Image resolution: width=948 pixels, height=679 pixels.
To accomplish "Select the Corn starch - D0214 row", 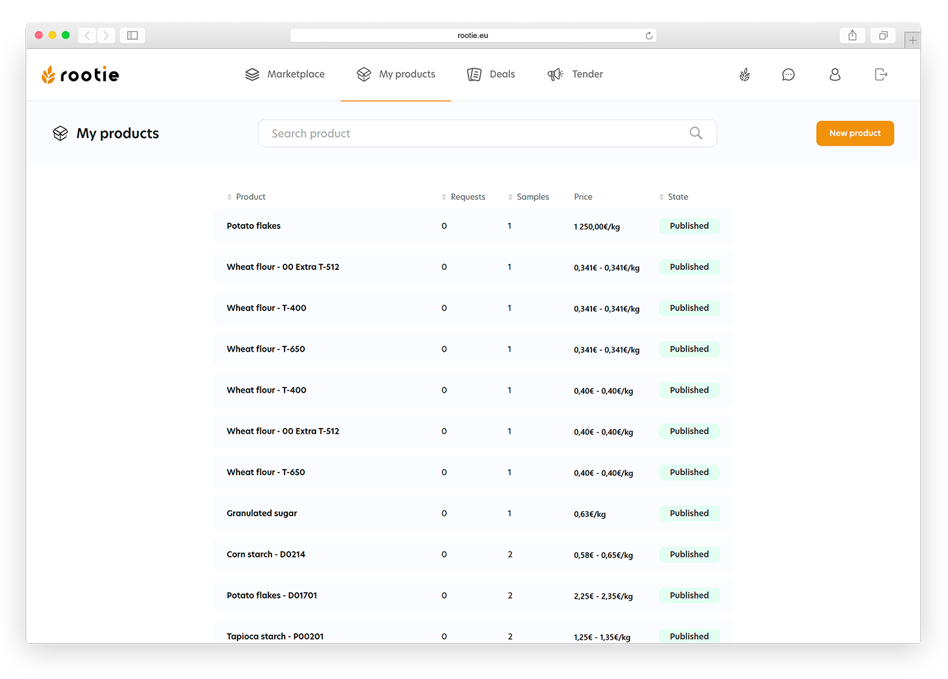I will [x=266, y=555].
